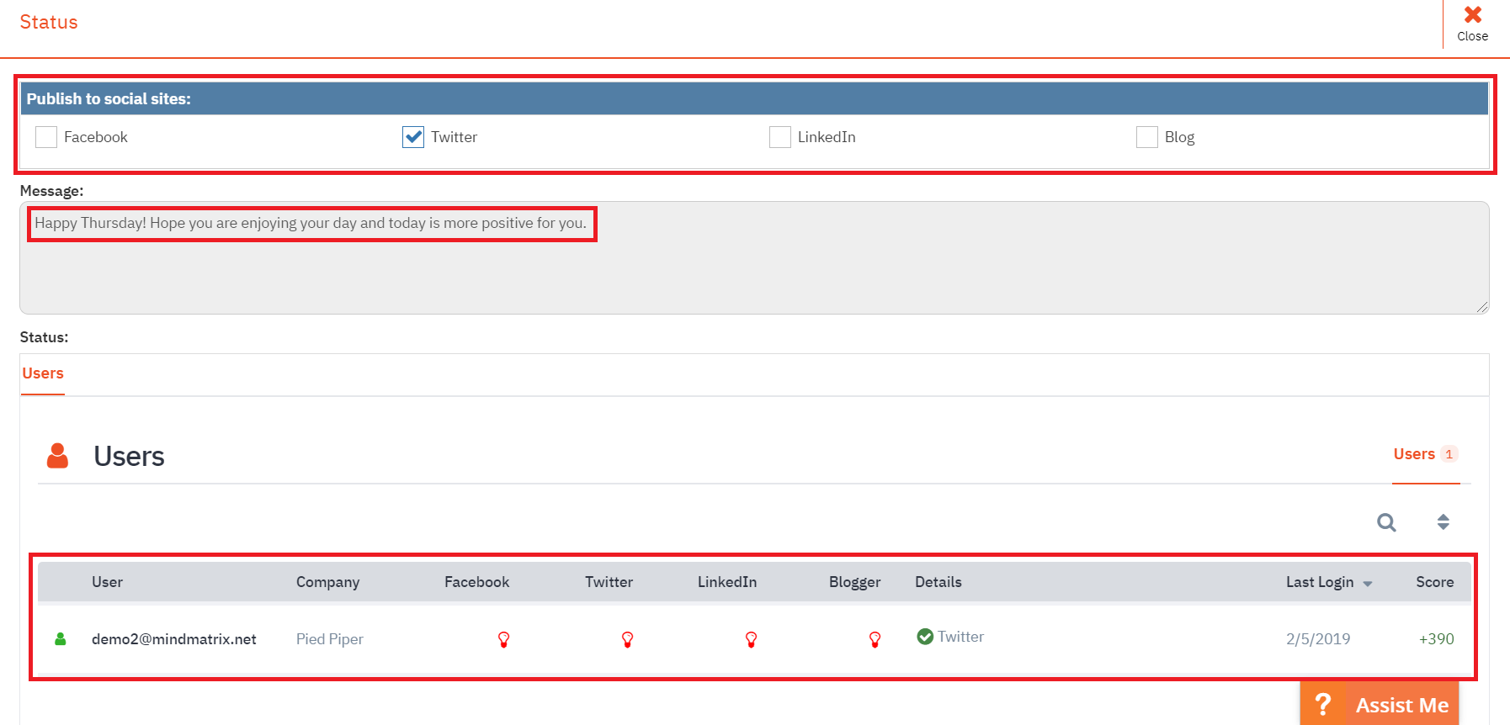The image size is (1510, 725).
Task: Click the green check Twitter detail icon
Action: 925,637
